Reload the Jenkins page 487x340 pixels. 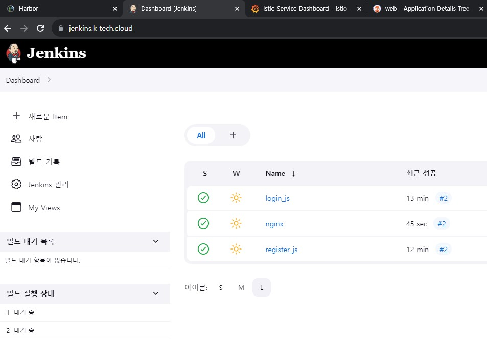coord(40,28)
